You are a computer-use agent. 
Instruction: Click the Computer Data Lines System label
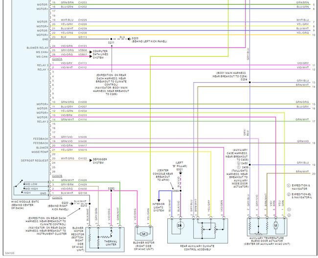[x=100, y=54]
